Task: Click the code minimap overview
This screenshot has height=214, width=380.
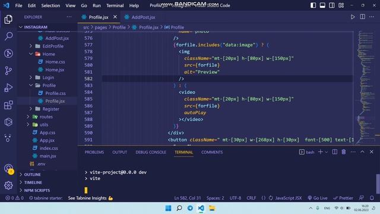Action: pyautogui.click(x=366, y=87)
